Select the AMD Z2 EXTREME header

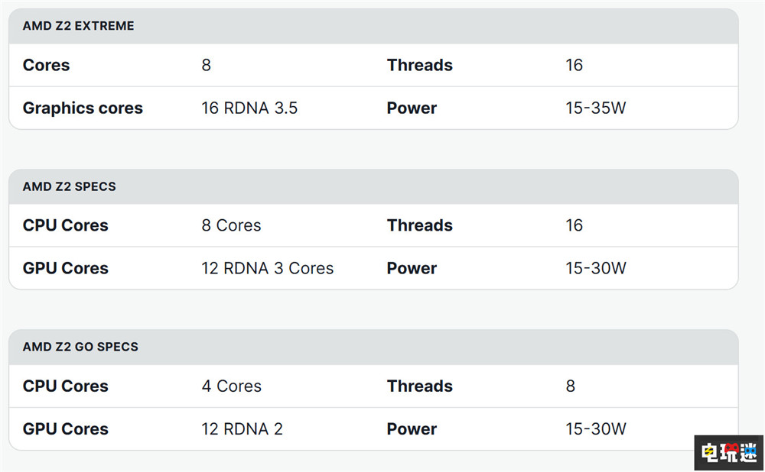(x=78, y=26)
